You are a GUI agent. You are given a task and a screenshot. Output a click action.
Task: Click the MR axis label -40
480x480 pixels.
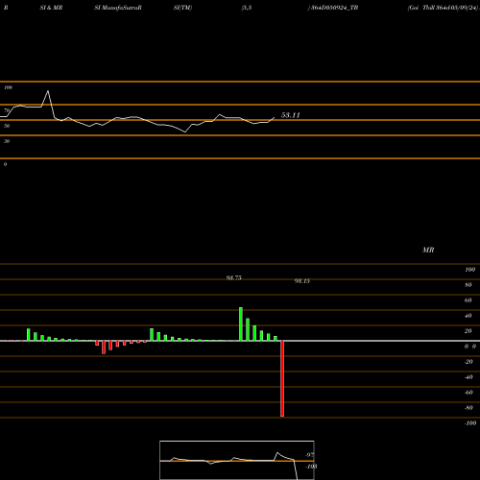[x=468, y=377]
